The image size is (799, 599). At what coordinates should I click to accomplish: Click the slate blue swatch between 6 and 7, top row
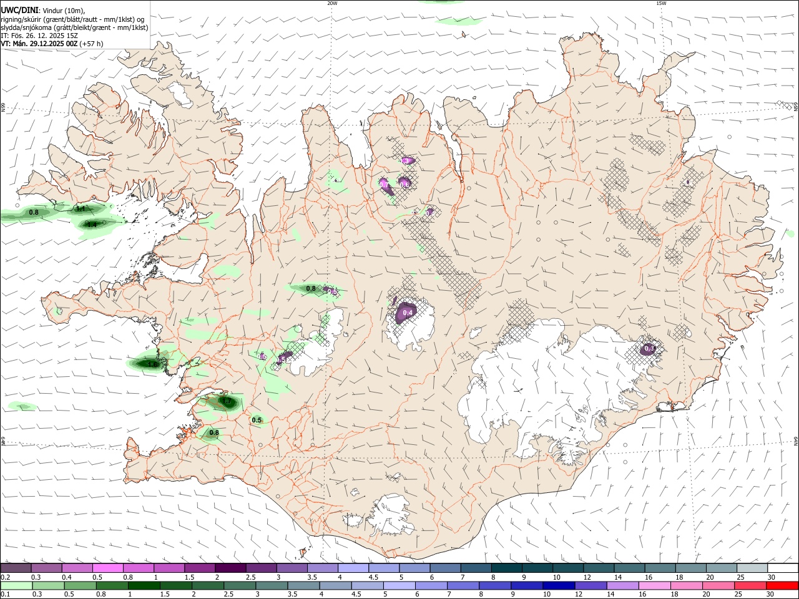445,568
